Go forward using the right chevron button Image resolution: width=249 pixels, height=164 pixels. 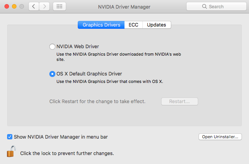click(x=44, y=6)
